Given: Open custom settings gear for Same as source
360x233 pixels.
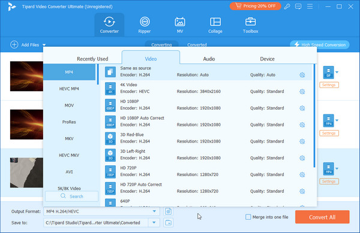Looking at the screenshot, I should (x=302, y=75).
